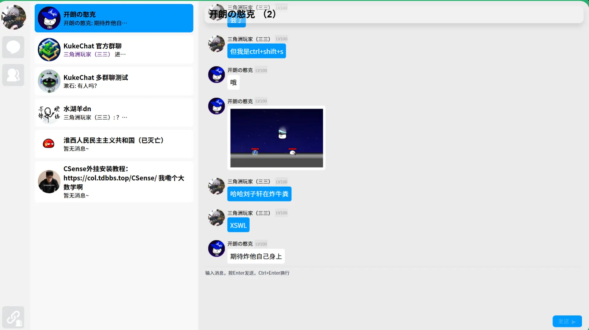Open the contacts tab icon
589x330 pixels.
(13, 75)
